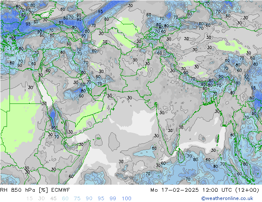Click the 45 value in the legend
The height and width of the screenshot is (202, 262).
tap(53, 198)
